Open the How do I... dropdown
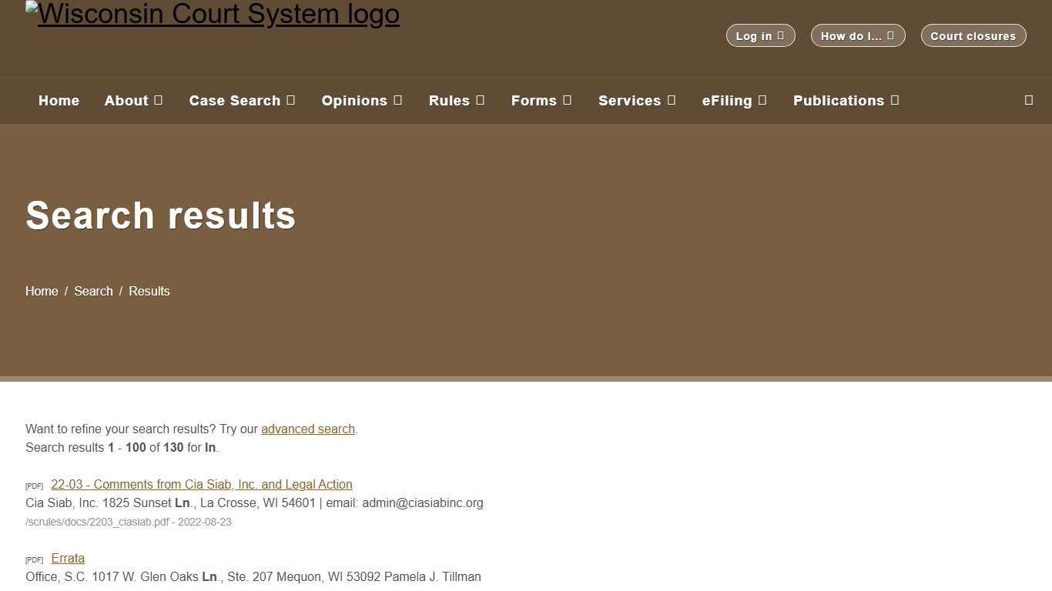Image resolution: width=1052 pixels, height=591 pixels. tap(857, 35)
